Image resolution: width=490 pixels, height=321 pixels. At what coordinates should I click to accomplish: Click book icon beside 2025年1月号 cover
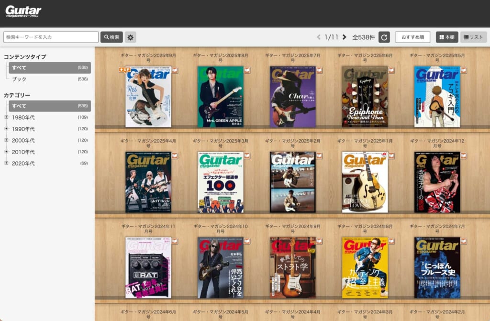pyautogui.click(x=391, y=156)
